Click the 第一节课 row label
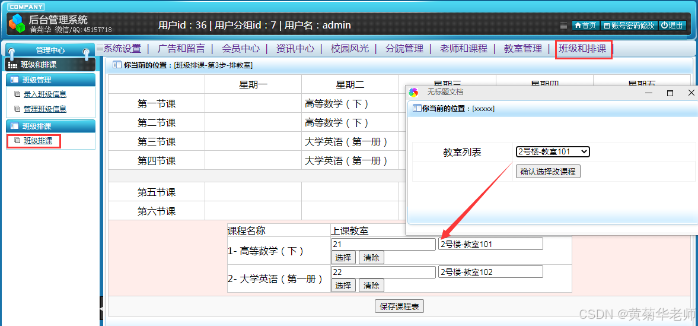Image resolution: width=698 pixels, height=326 pixels. [156, 103]
